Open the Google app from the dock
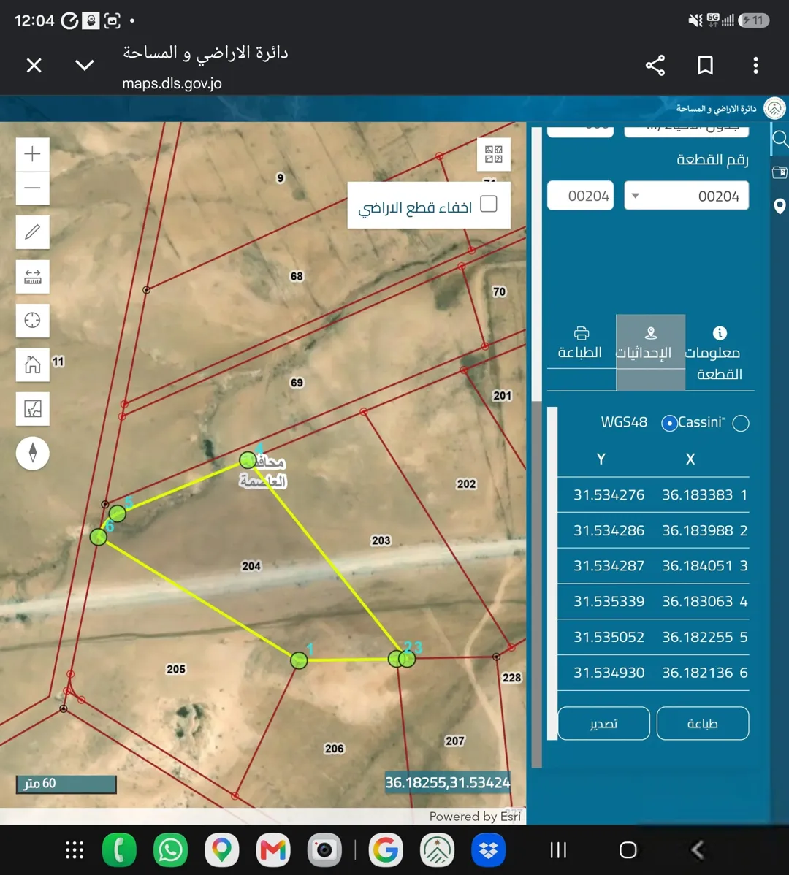The width and height of the screenshot is (789, 875). click(386, 850)
